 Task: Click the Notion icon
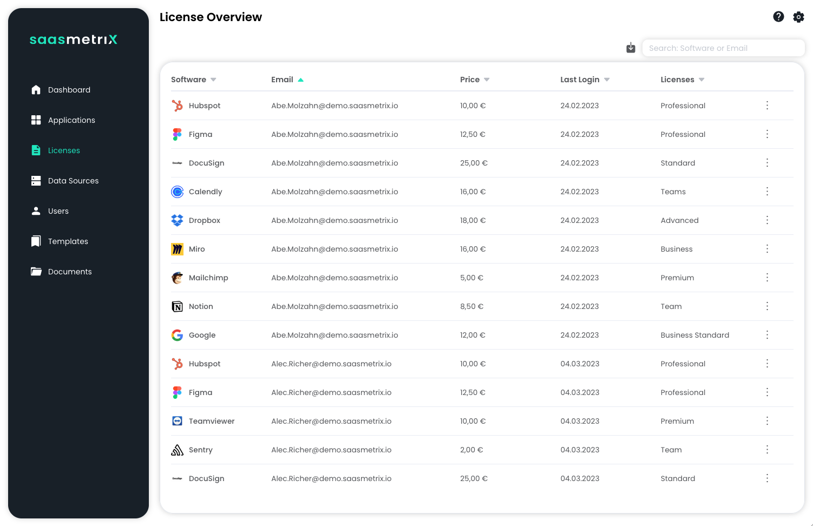point(177,306)
